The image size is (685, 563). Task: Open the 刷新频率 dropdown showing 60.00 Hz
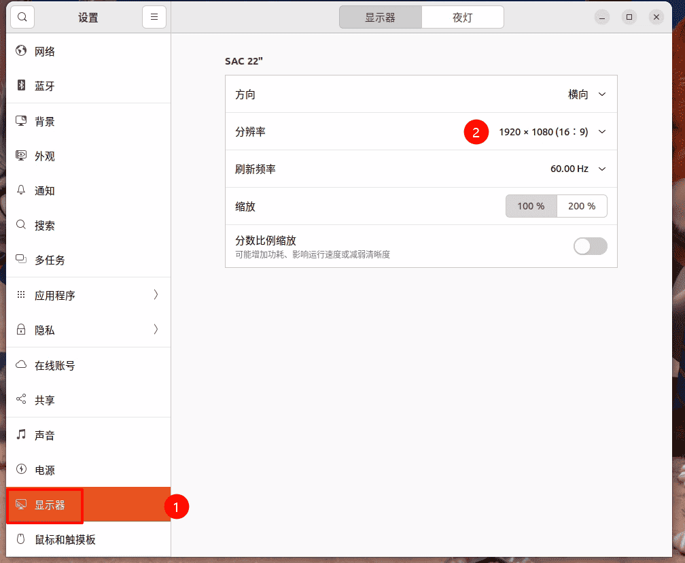pyautogui.click(x=421, y=169)
